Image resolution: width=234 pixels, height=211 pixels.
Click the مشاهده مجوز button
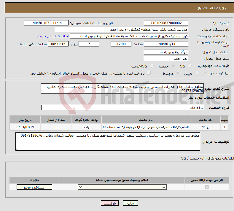point(34,187)
